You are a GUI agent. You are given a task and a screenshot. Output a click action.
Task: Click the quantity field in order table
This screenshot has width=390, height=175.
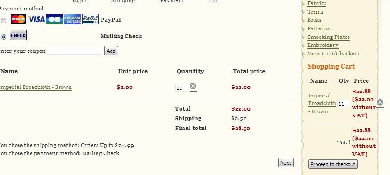181,88
